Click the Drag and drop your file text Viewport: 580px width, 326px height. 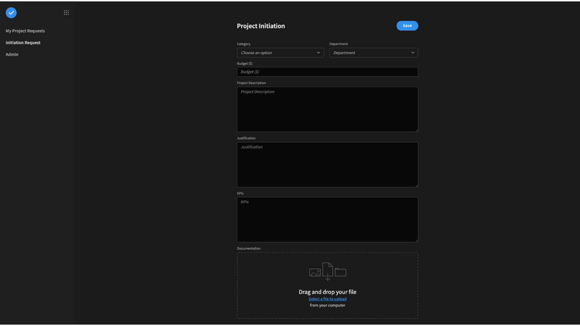click(328, 292)
